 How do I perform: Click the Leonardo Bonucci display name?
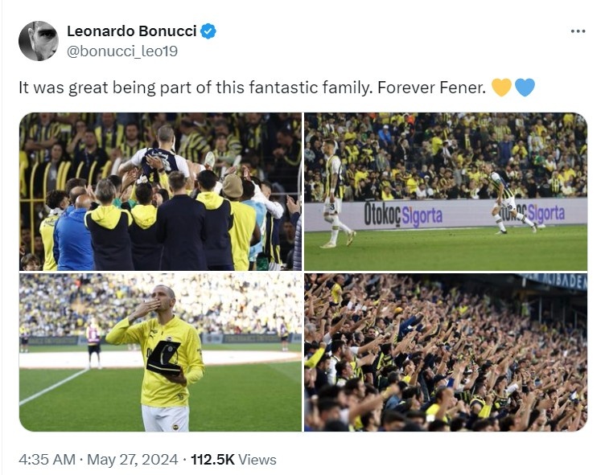click(131, 31)
